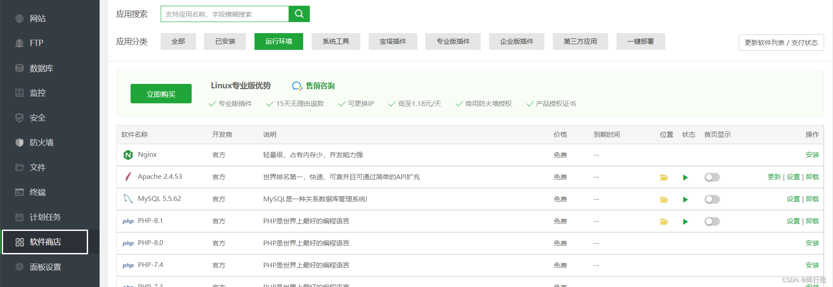The width and height of the screenshot is (833, 287).
Task: Click the 计划任务 calendar icon in sidebar
Action: click(19, 217)
